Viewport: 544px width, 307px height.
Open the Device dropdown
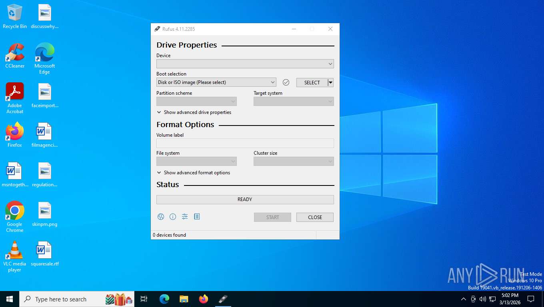tap(245, 64)
